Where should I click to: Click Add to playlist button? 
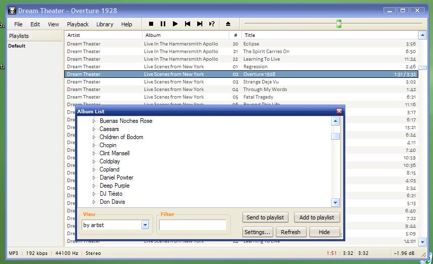[x=317, y=217]
